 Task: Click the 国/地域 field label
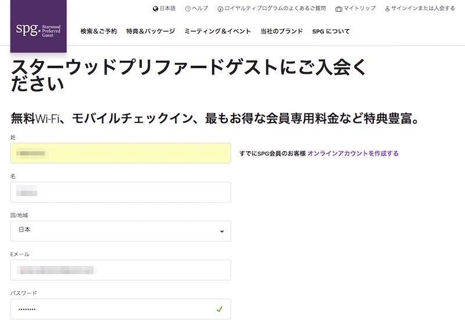(19, 215)
